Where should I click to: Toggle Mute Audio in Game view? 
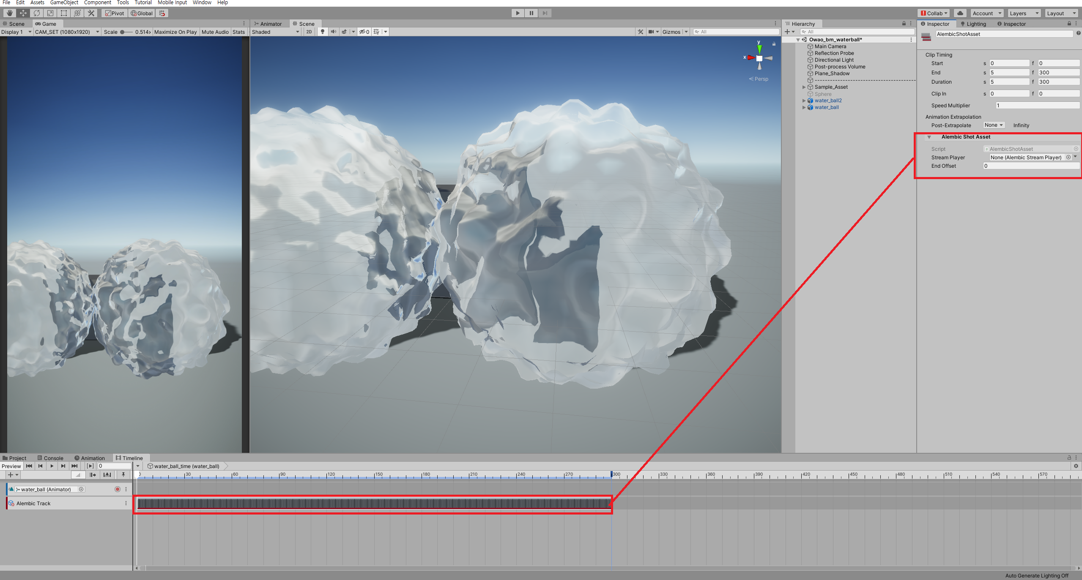pyautogui.click(x=215, y=32)
